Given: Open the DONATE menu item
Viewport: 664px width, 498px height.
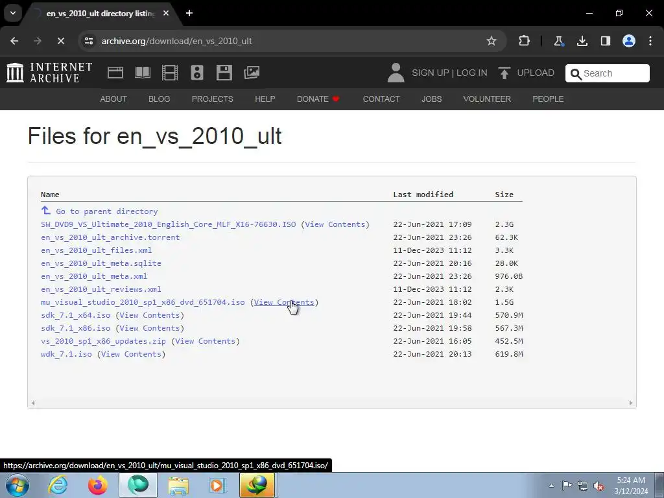Looking at the screenshot, I should pos(318,99).
